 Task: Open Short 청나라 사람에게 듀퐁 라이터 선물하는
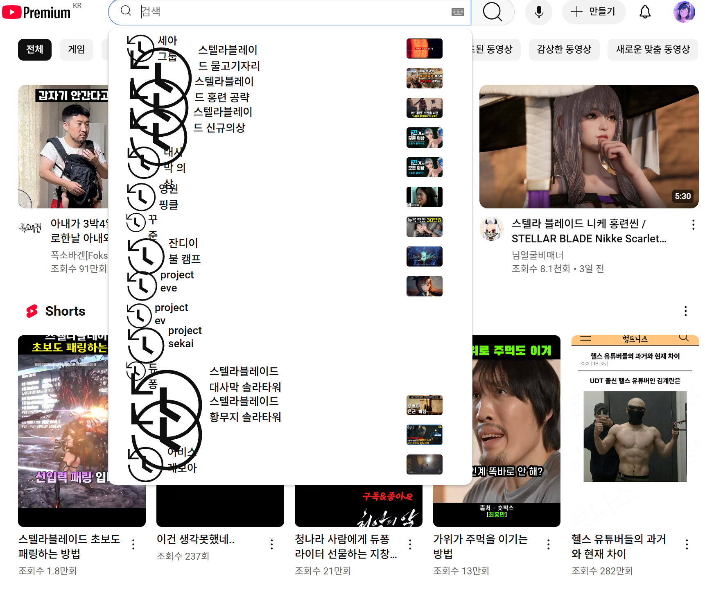point(346,546)
